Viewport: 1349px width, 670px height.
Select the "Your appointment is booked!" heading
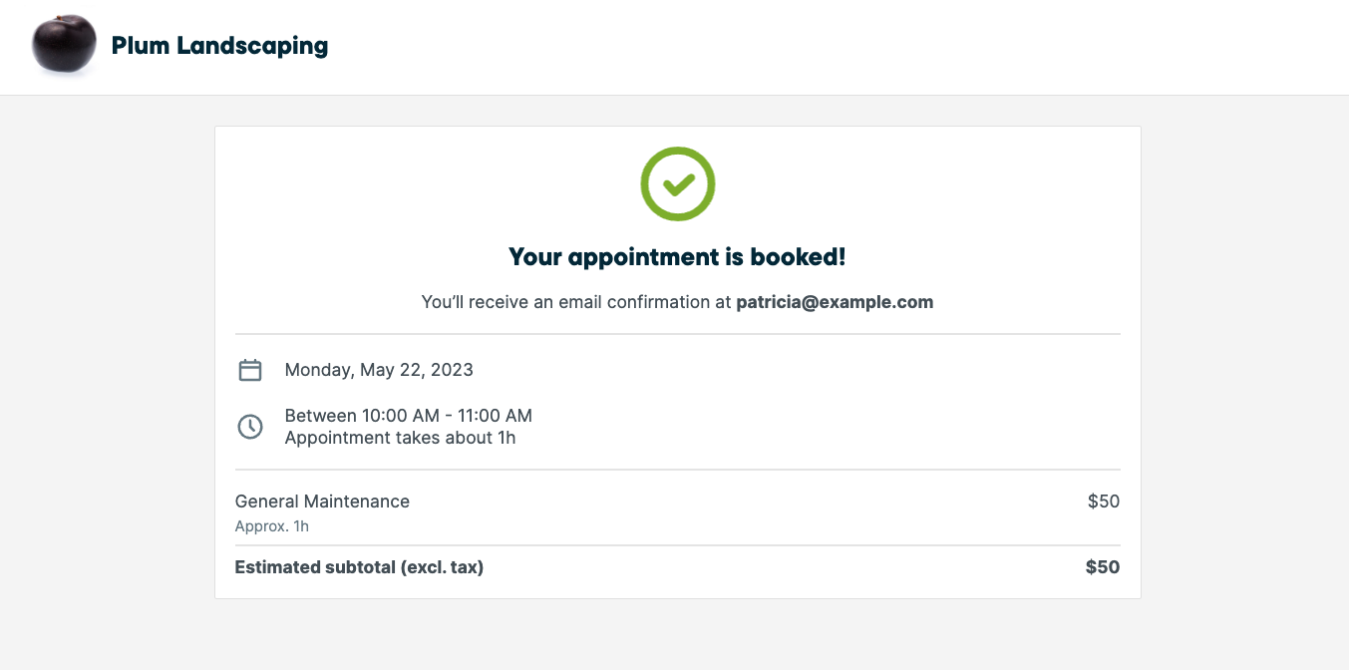678,257
